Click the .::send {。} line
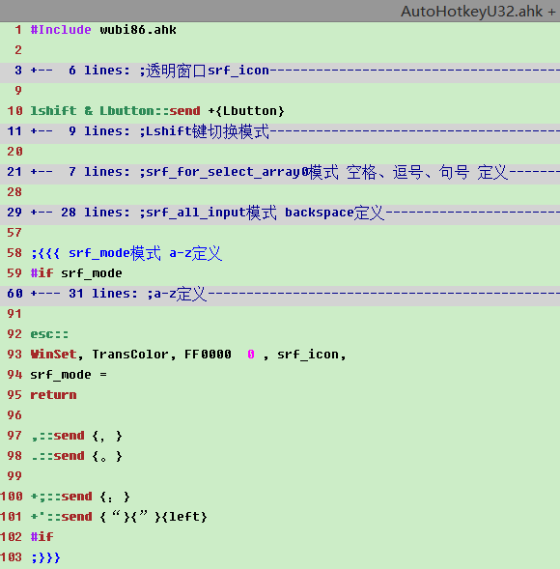The image size is (560, 569). click(x=76, y=456)
